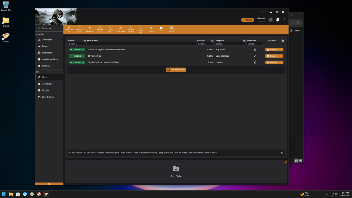Screen dimensions: 352x198
Task: Launch SSE with the play button
Action: pos(73,16)
